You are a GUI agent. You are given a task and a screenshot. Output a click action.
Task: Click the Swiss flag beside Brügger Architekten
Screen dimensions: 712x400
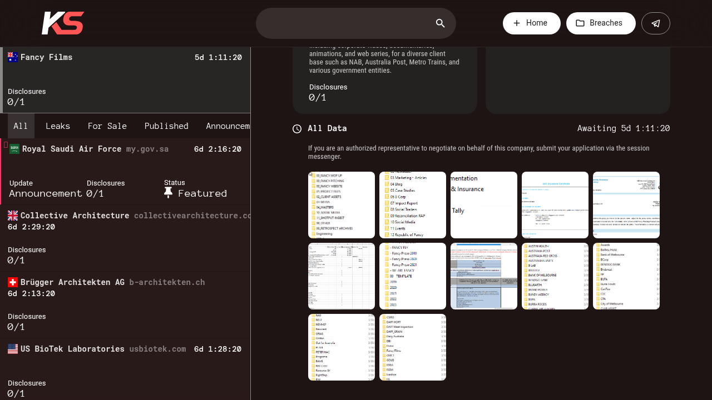click(x=13, y=282)
